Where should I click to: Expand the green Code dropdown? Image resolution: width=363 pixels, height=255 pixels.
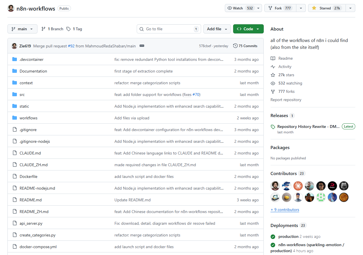tap(257, 29)
